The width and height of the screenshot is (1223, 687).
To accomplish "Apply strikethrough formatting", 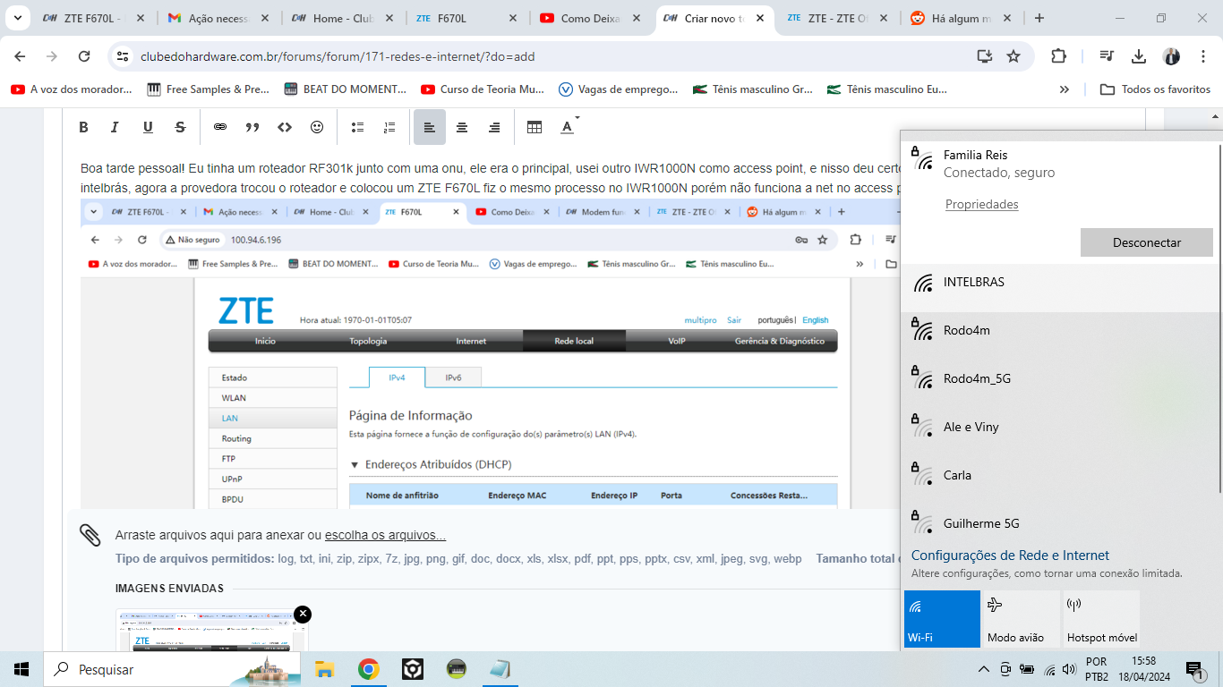I will (180, 127).
